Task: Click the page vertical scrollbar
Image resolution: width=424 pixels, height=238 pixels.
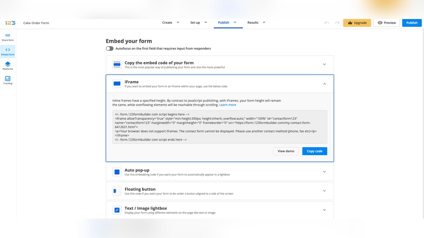Action: [x=423, y=123]
